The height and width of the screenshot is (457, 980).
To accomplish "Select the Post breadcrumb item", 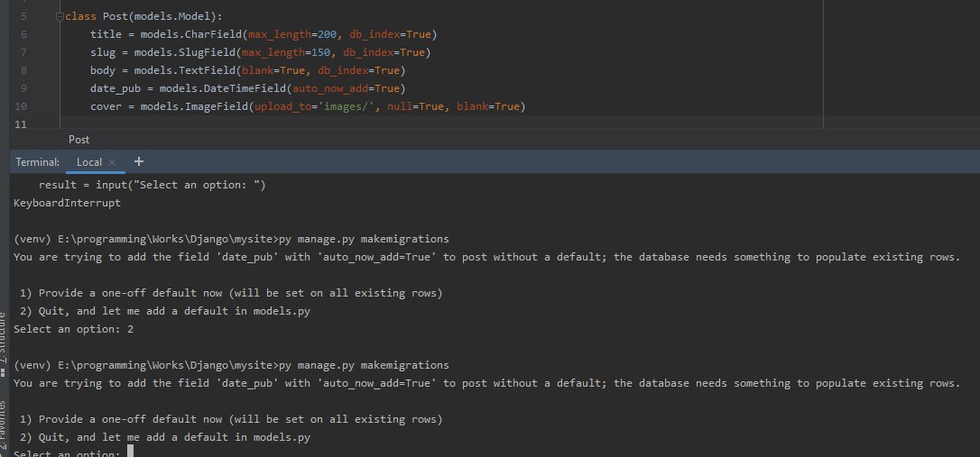I will tap(79, 140).
